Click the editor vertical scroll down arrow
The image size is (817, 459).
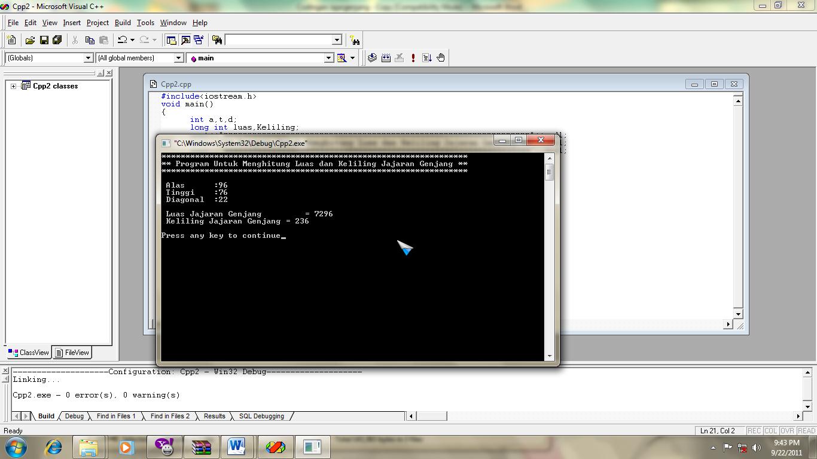tap(738, 314)
